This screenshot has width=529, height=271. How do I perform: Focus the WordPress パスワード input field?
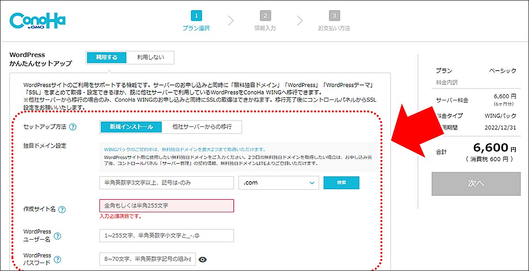point(148,259)
